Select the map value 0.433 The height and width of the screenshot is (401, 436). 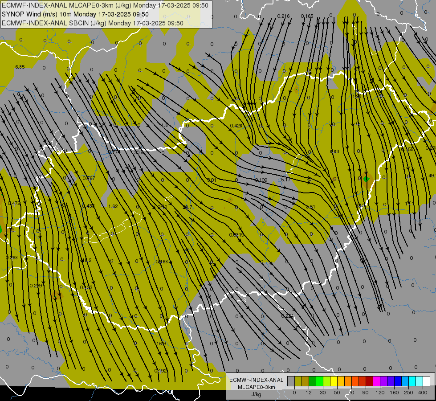(x=89, y=206)
